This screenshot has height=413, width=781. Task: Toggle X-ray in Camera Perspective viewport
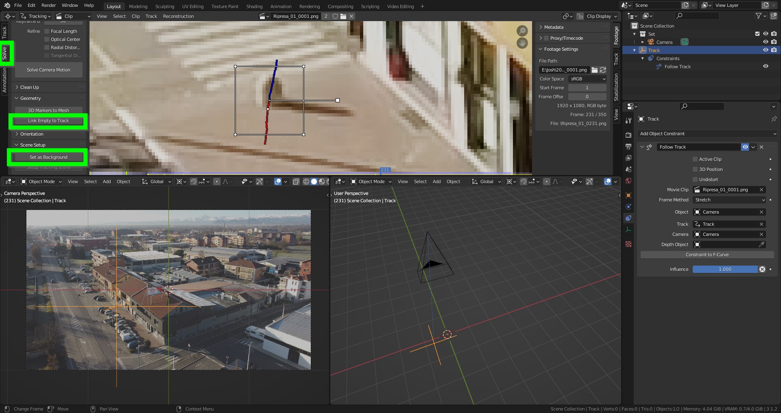296,182
